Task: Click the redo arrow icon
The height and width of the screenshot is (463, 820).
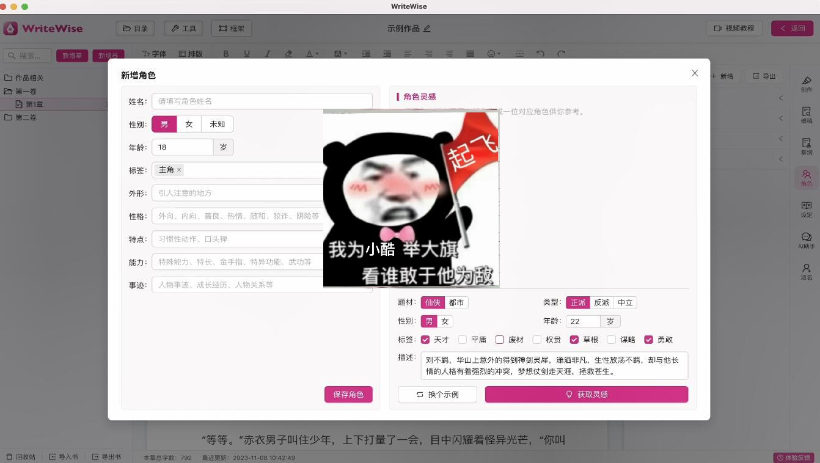Action: point(561,54)
